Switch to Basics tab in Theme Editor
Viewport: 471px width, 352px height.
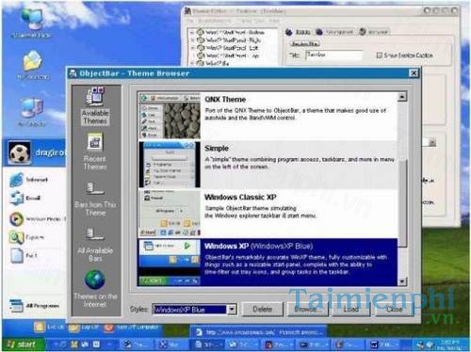click(299, 32)
